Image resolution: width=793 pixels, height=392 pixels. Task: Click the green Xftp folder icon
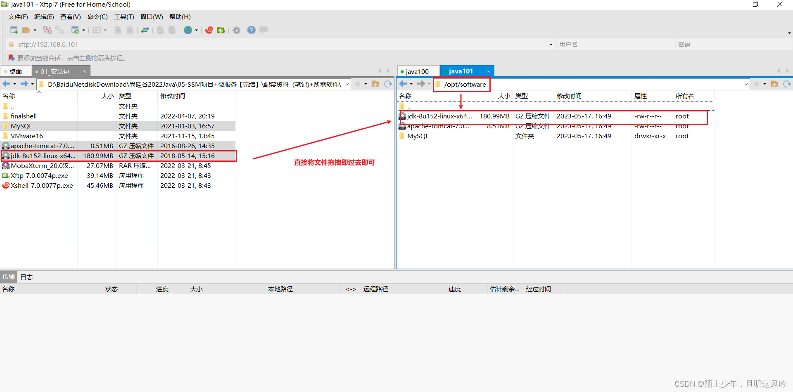click(x=221, y=30)
